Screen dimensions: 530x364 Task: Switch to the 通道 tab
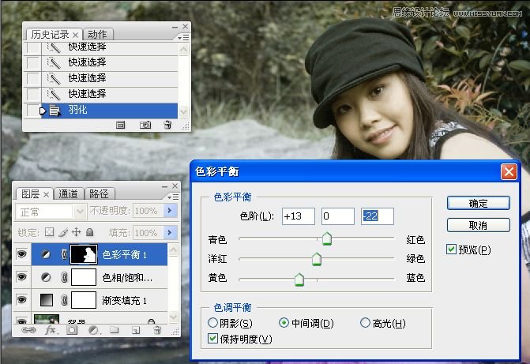coord(68,193)
